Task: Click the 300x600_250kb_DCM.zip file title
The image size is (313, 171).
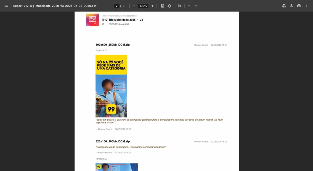Action: 112,45
